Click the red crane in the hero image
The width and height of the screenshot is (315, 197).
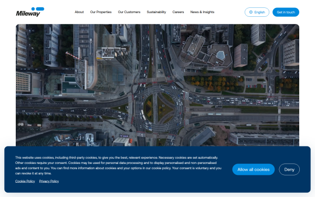pos(73,56)
